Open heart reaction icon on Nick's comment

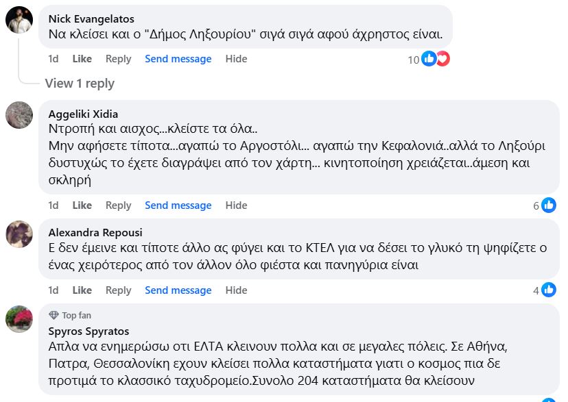[442, 59]
